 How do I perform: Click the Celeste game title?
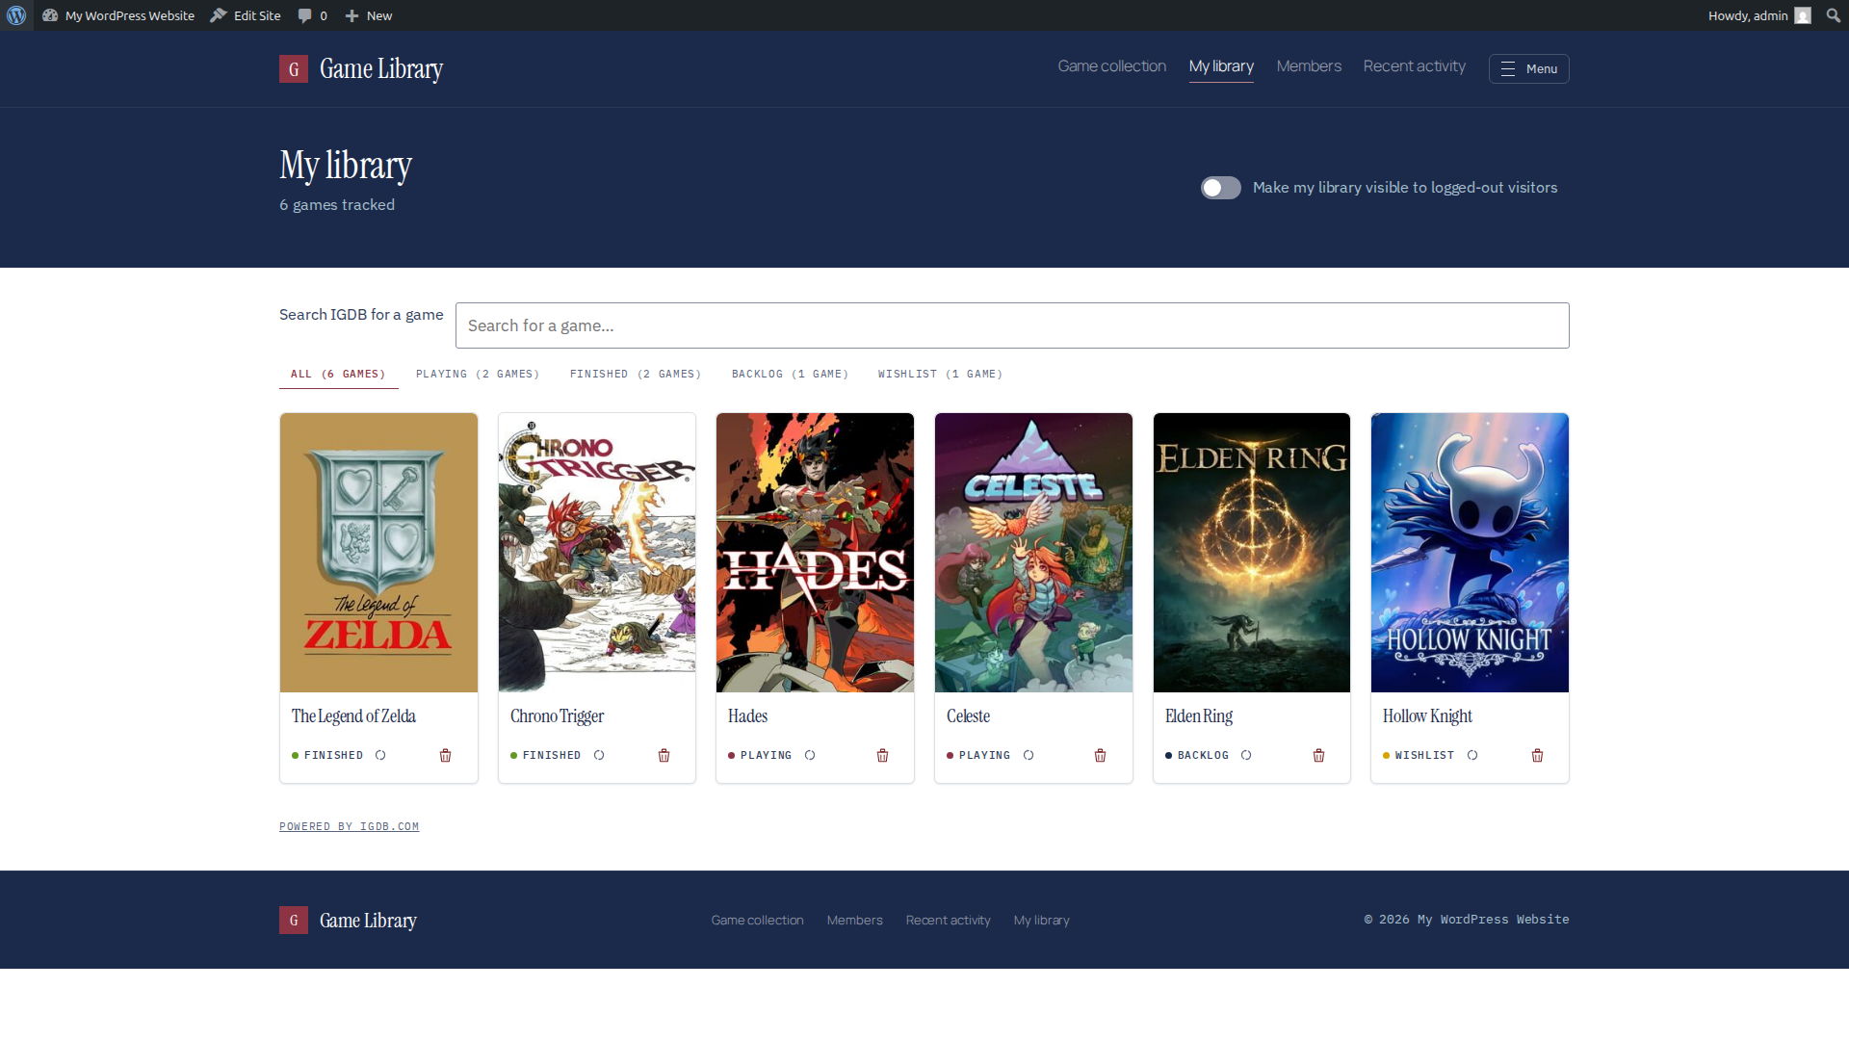pyautogui.click(x=968, y=716)
